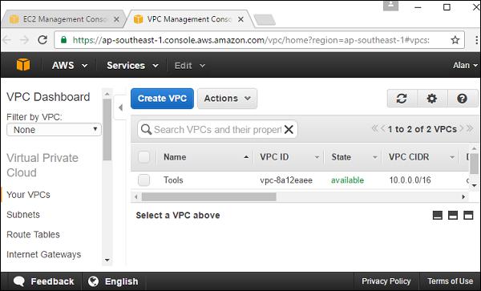Viewport: 481px width, 291px height.
Task: Go to next page of VPCs
Action: click(461, 128)
